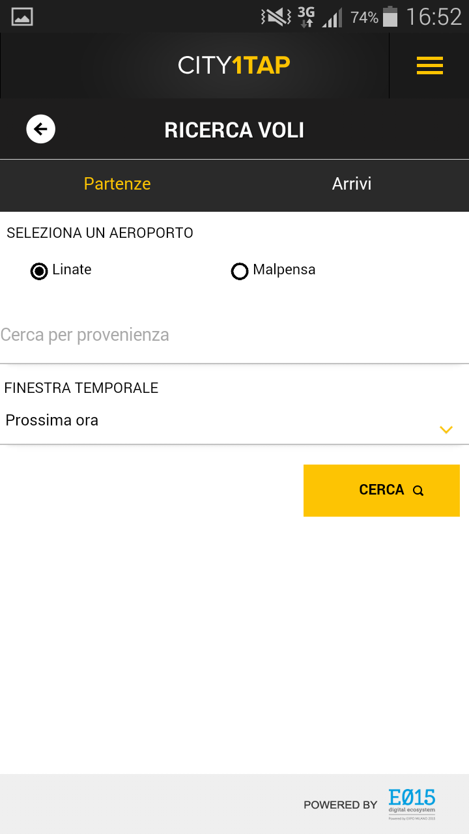
Task: Tap the battery status icon
Action: [x=390, y=17]
